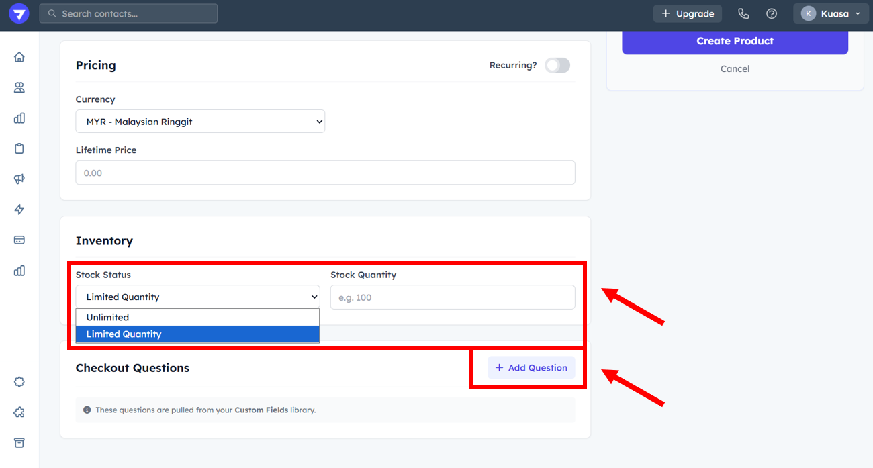Expand the Stock Status dropdown
This screenshot has height=468, width=873.
[x=197, y=297]
